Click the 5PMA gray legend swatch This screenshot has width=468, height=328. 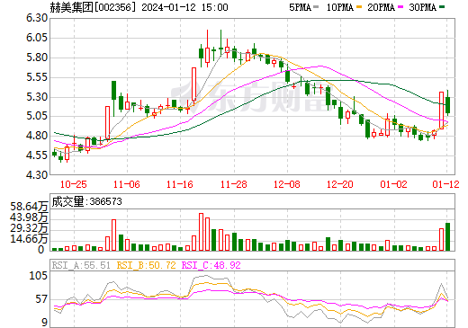[x=316, y=7]
